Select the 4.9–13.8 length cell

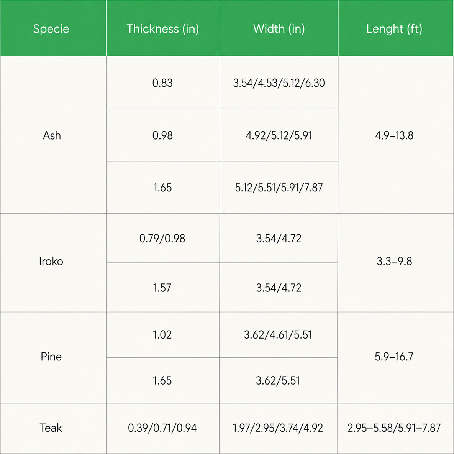tap(396, 135)
